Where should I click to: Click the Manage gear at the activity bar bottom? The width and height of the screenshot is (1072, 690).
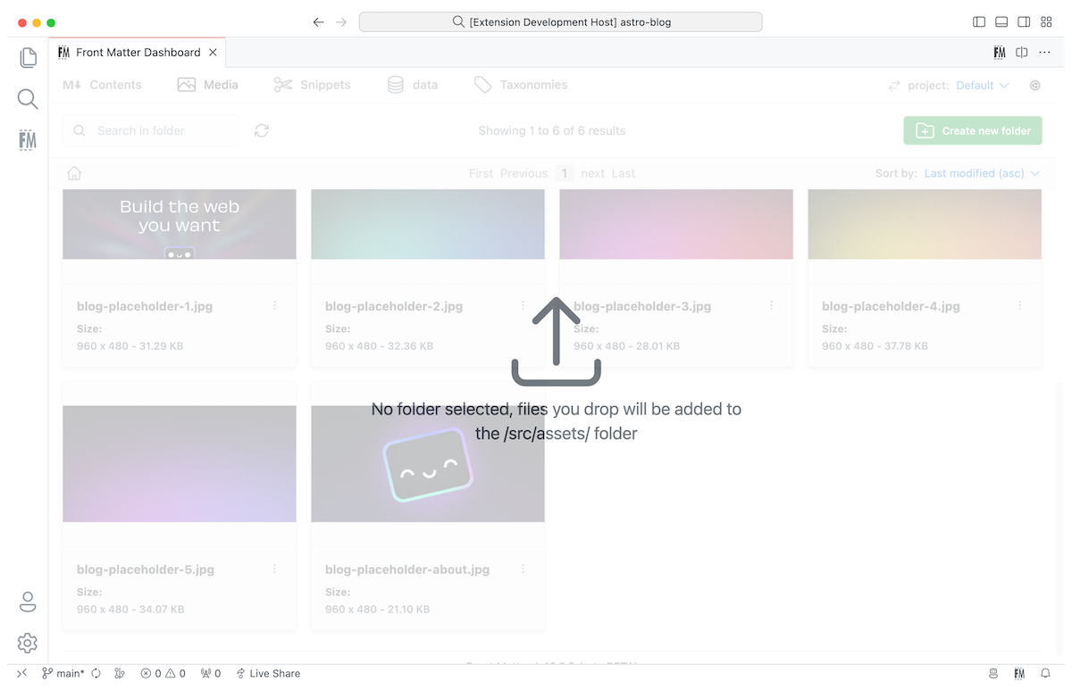(27, 643)
